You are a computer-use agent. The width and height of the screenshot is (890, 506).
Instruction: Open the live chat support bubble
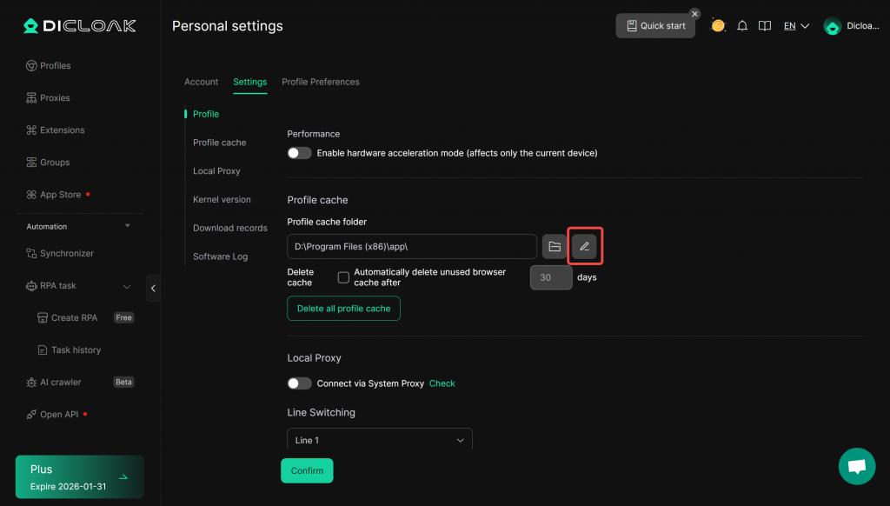pyautogui.click(x=856, y=466)
